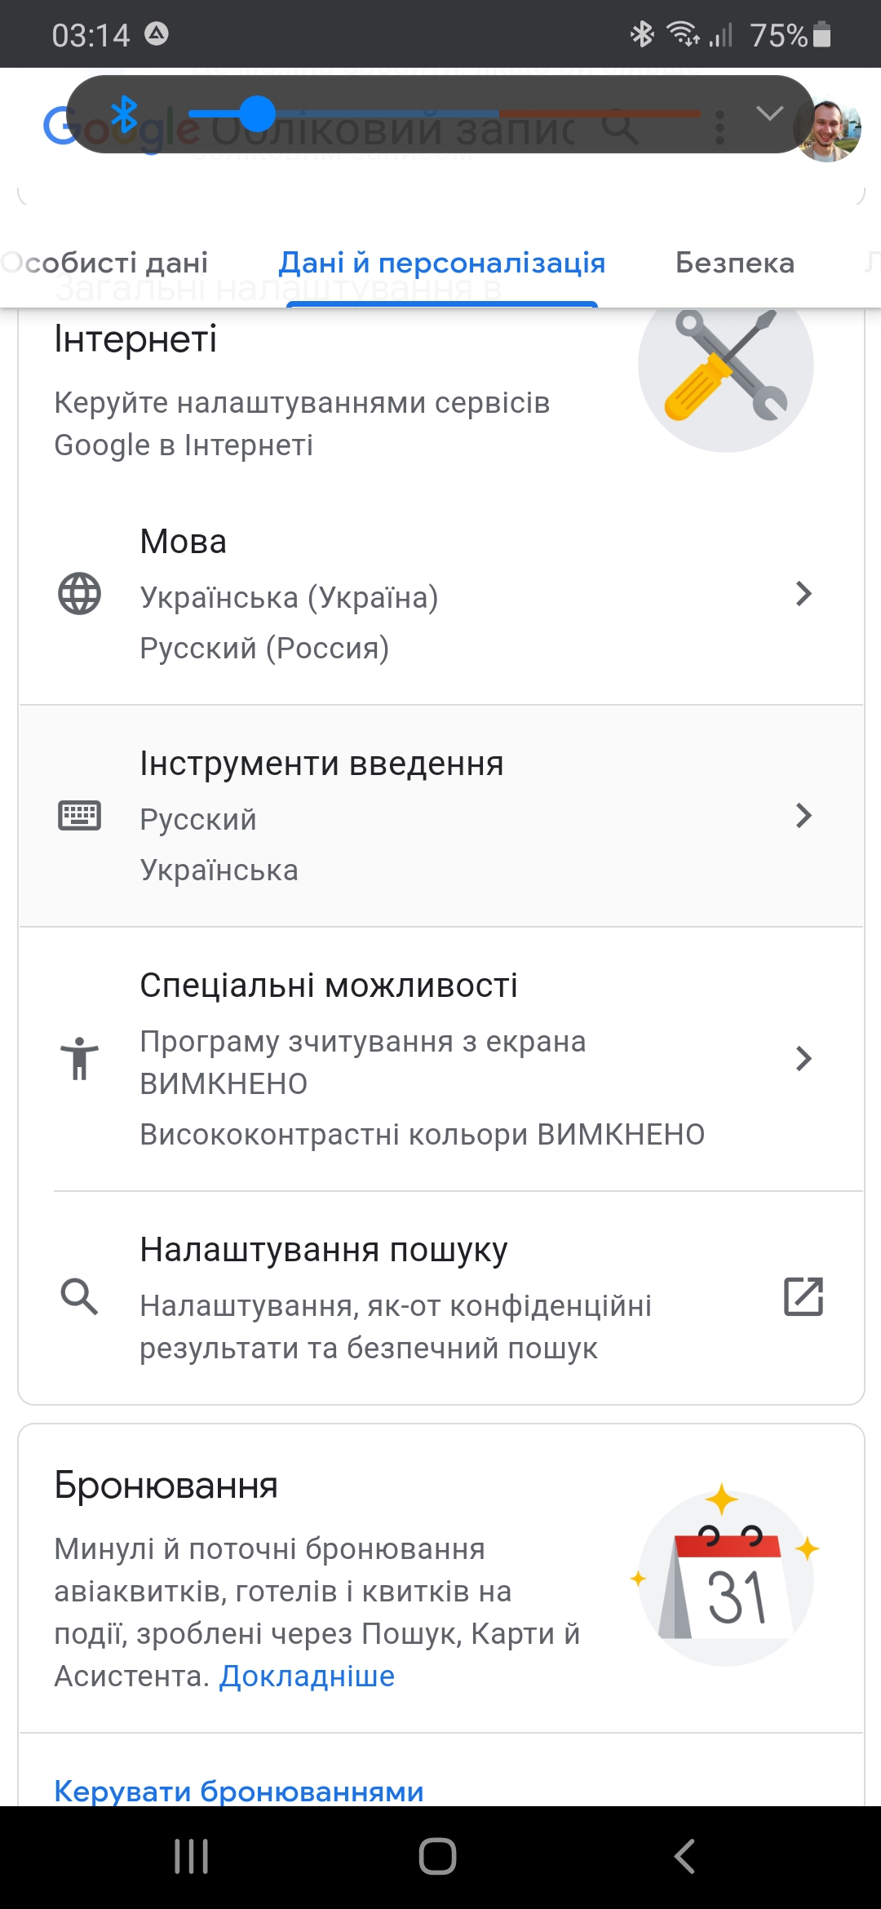Image resolution: width=881 pixels, height=1909 pixels.
Task: Tap the accessibility person icon
Action: point(79,1058)
